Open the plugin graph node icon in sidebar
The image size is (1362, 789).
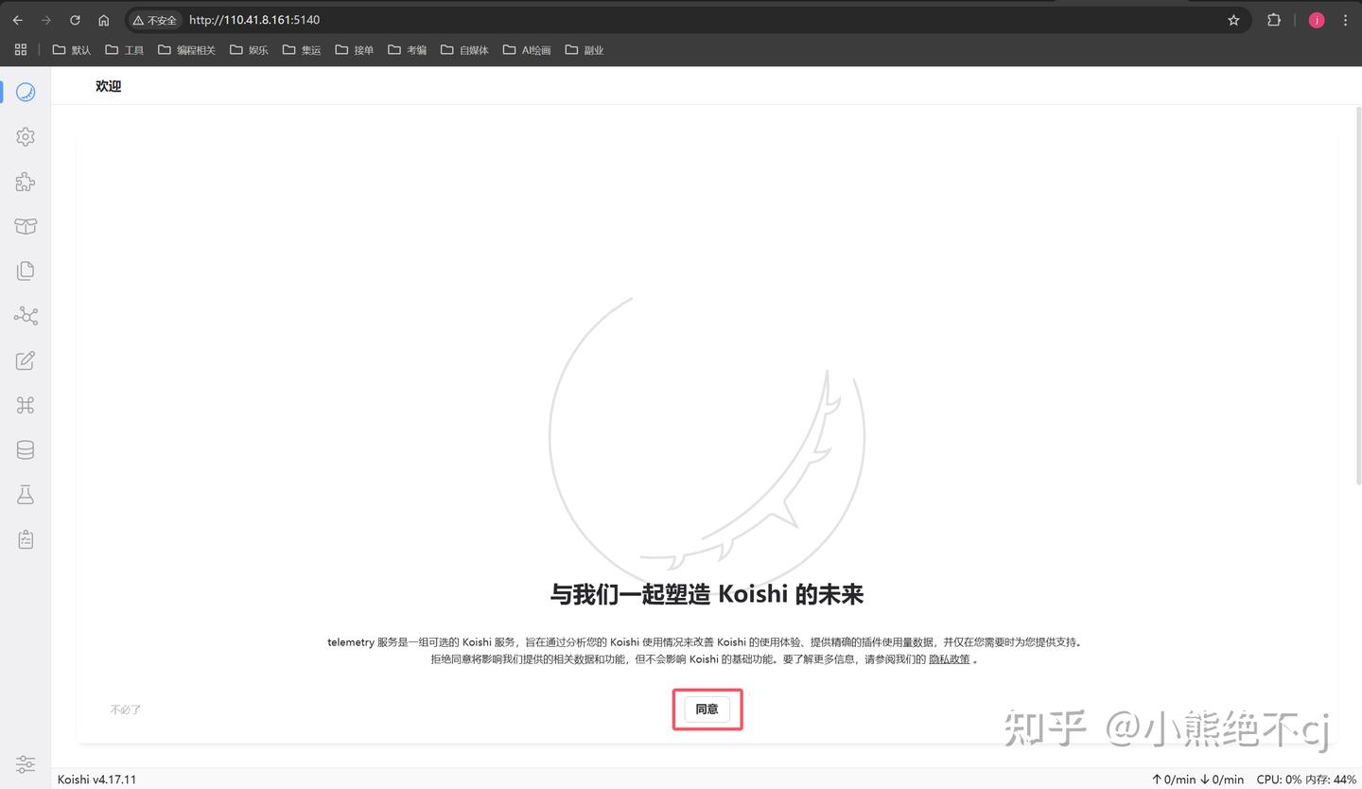[26, 316]
